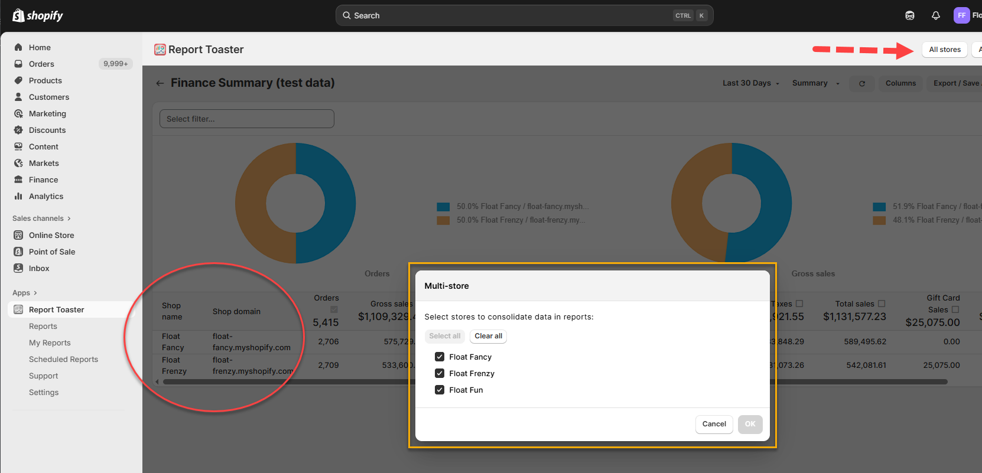Click the Analytics bar chart icon
The height and width of the screenshot is (473, 982).
[x=18, y=196]
